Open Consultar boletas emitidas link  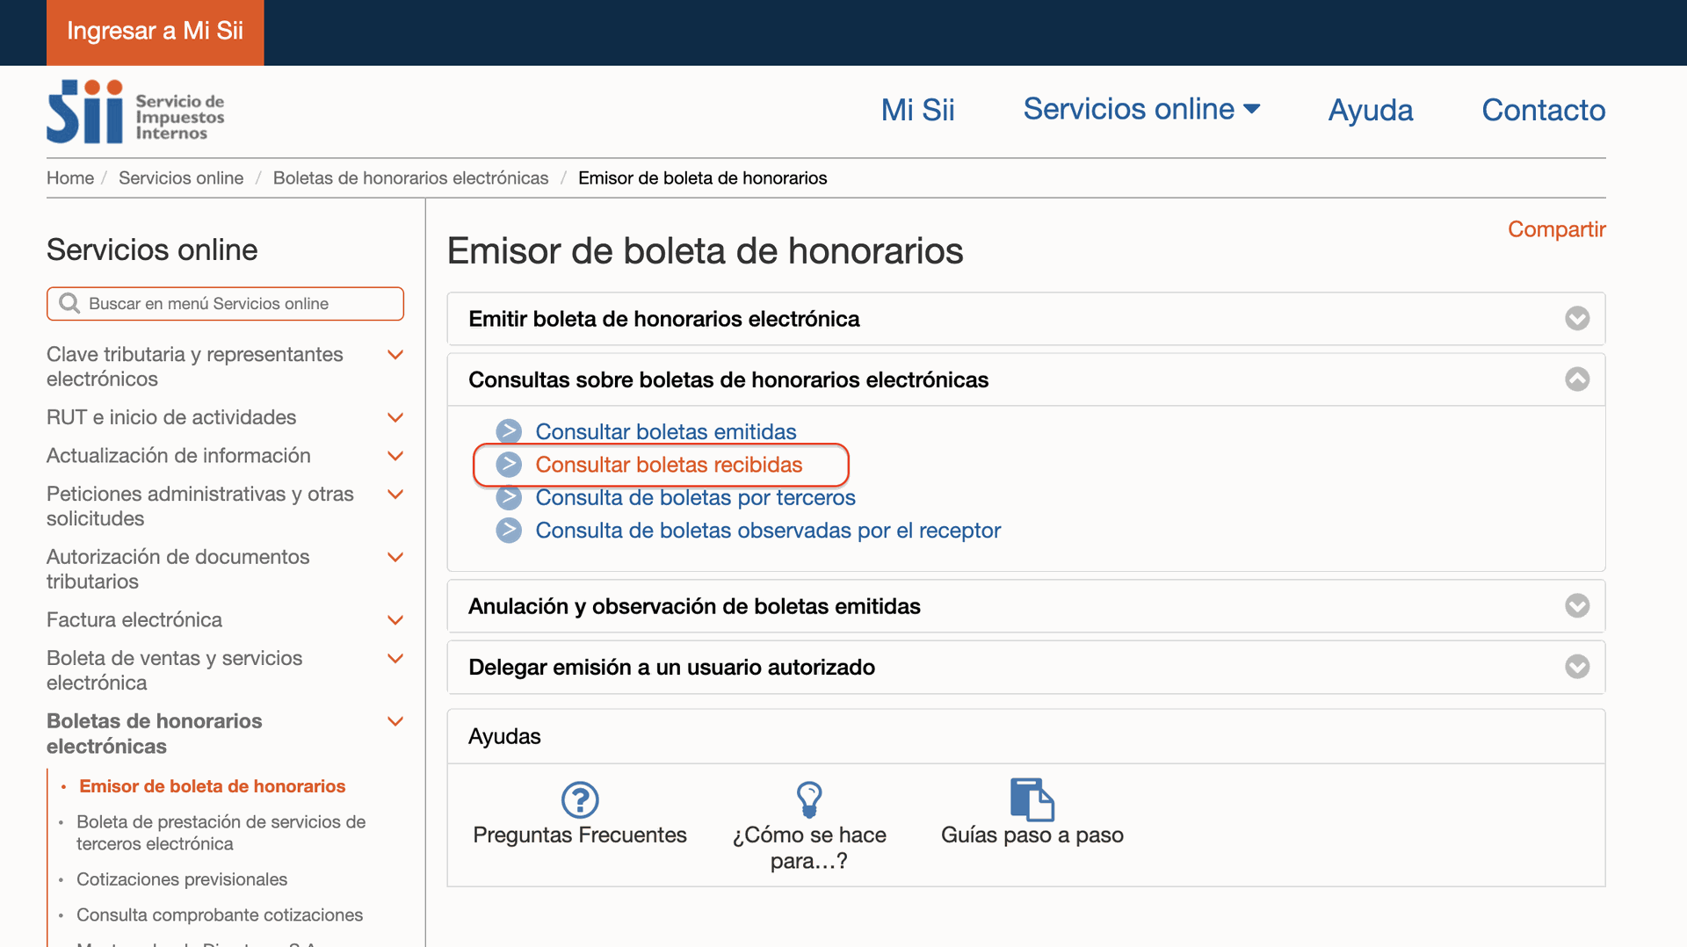[666, 431]
